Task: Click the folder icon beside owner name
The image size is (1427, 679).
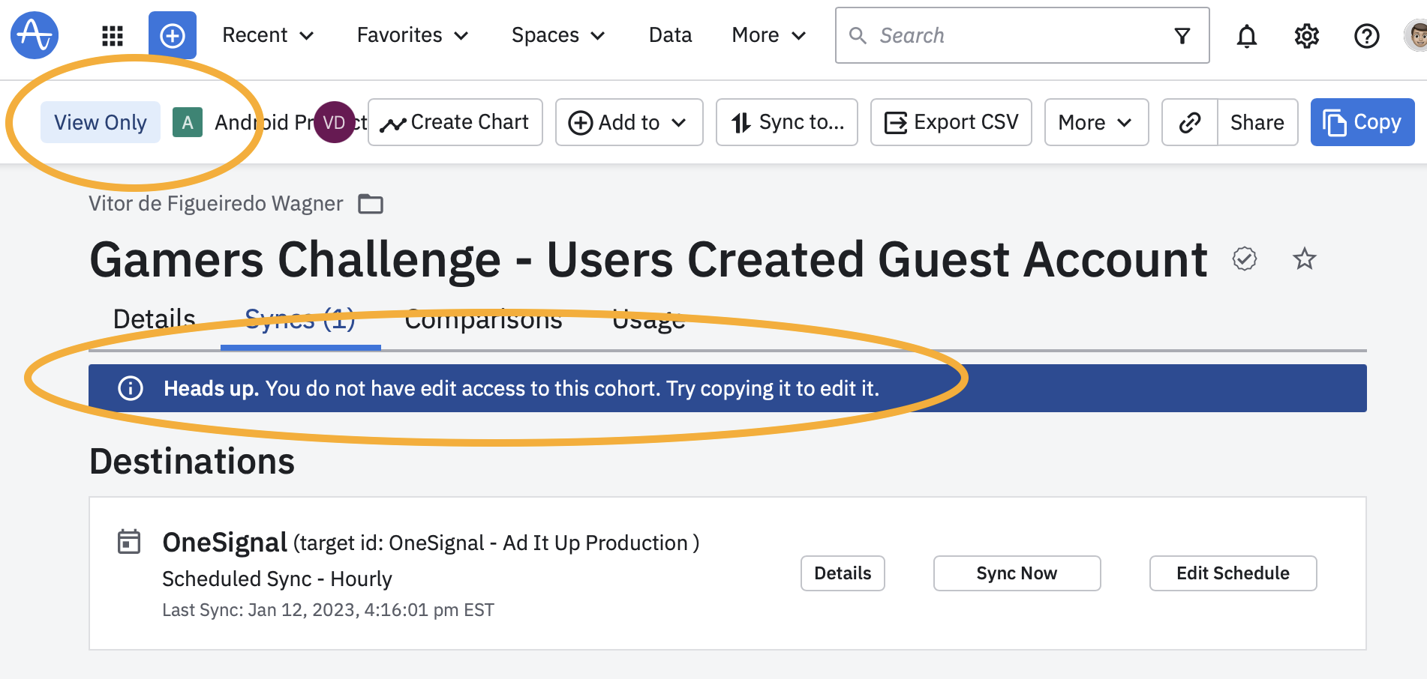Action: (371, 204)
